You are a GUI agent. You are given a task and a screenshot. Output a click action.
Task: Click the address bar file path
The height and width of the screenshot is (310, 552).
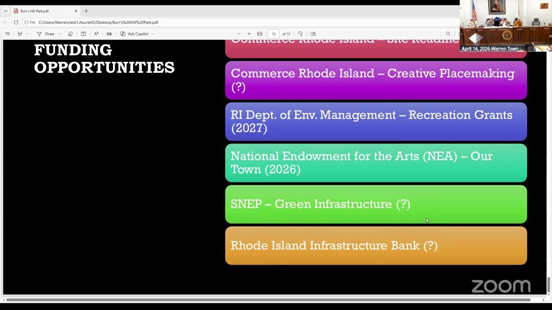pyautogui.click(x=98, y=22)
